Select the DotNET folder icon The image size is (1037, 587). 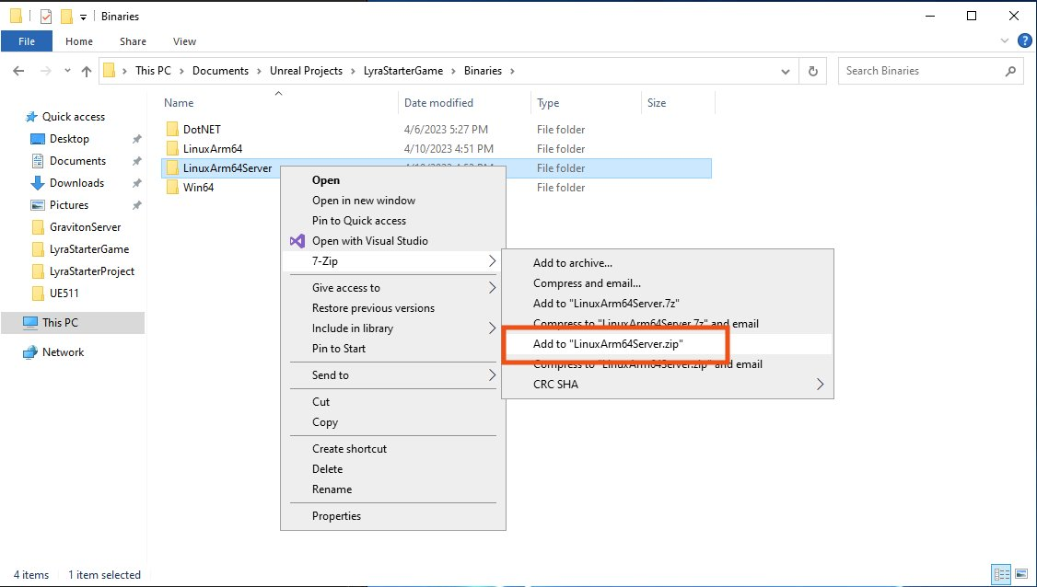coord(172,129)
